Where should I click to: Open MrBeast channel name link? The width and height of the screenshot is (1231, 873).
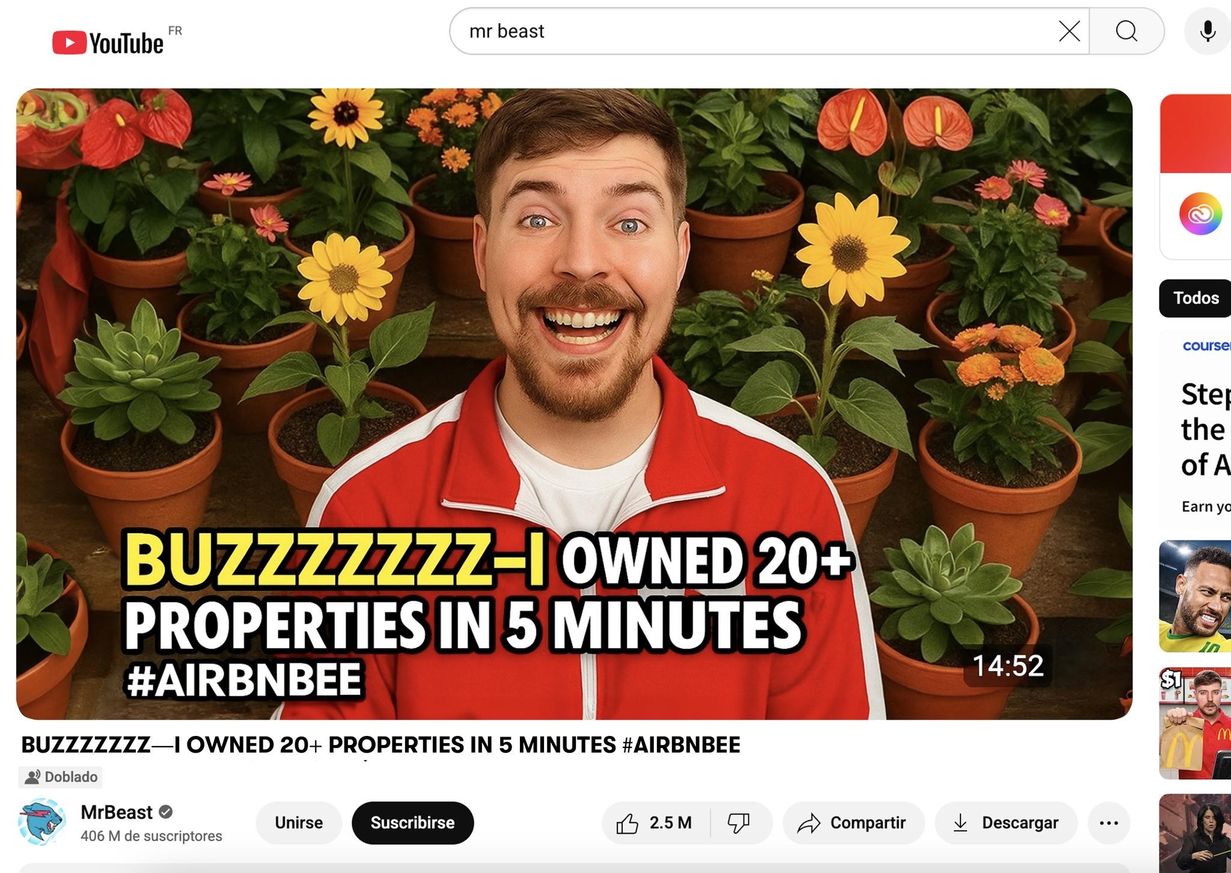click(x=117, y=812)
